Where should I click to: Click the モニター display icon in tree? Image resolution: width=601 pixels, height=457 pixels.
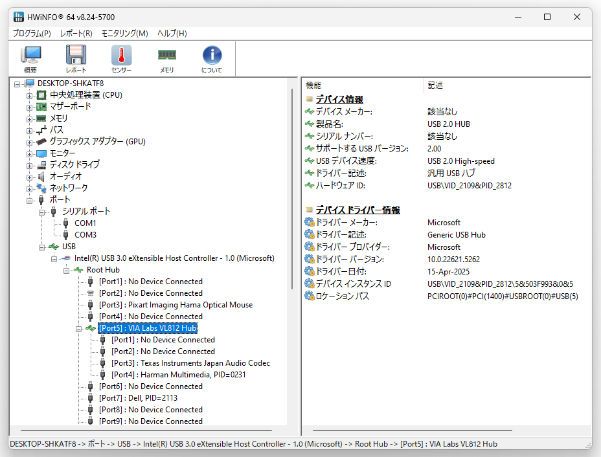(41, 153)
